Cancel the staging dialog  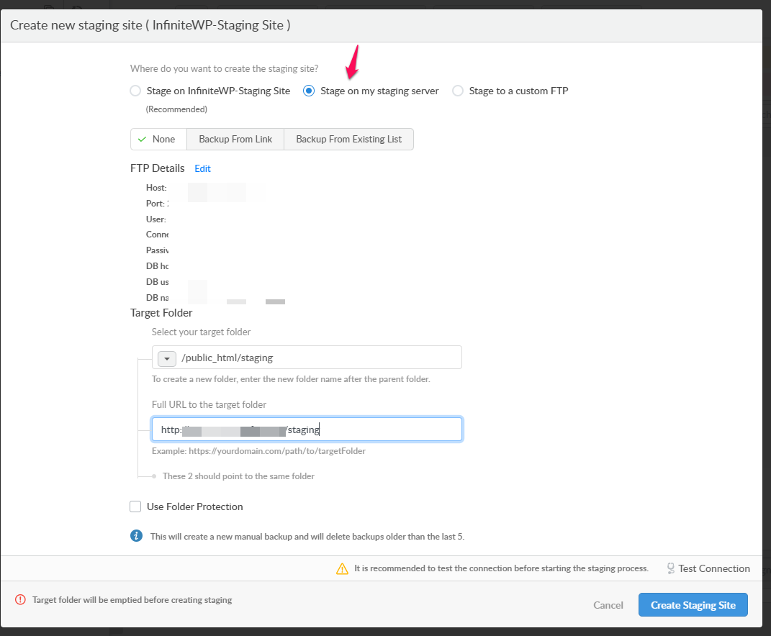tap(608, 605)
